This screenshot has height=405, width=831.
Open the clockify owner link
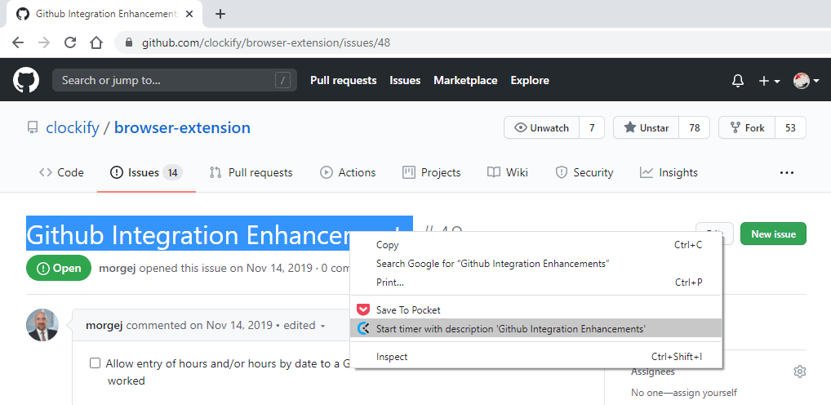(x=73, y=127)
